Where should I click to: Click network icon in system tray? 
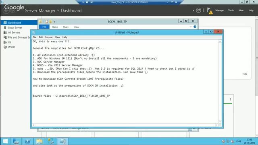pyautogui.click(x=228, y=141)
